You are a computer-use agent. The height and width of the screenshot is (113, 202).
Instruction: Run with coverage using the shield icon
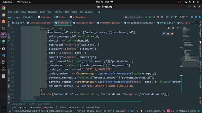coord(154,17)
